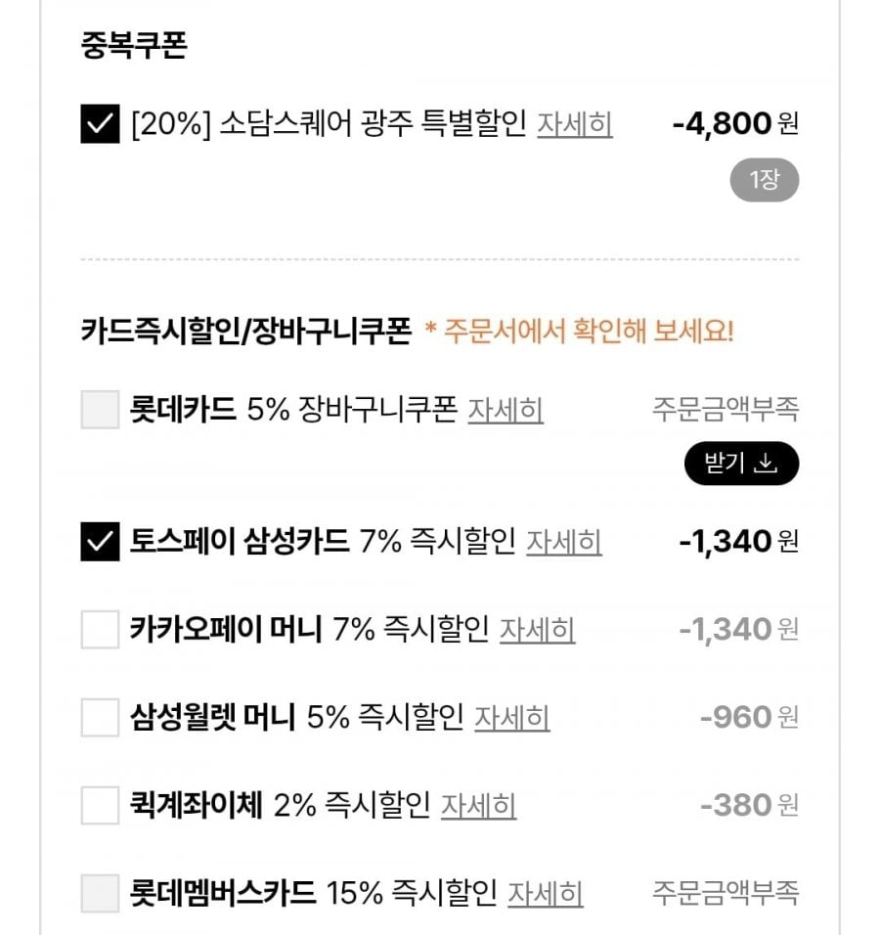Image resolution: width=880 pixels, height=935 pixels.
Task: Click 자세히 next to 카카오페이 머니
Action: [x=538, y=630]
